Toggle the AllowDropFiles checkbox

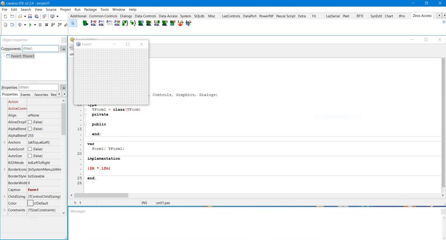30,122
